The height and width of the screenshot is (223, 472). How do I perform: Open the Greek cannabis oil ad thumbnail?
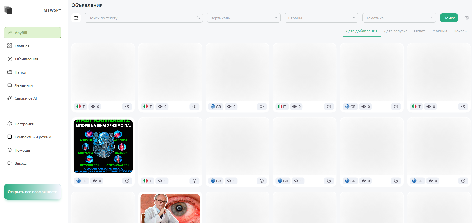click(103, 146)
